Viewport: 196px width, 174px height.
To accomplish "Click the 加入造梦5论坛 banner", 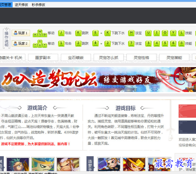I will point(98,79).
